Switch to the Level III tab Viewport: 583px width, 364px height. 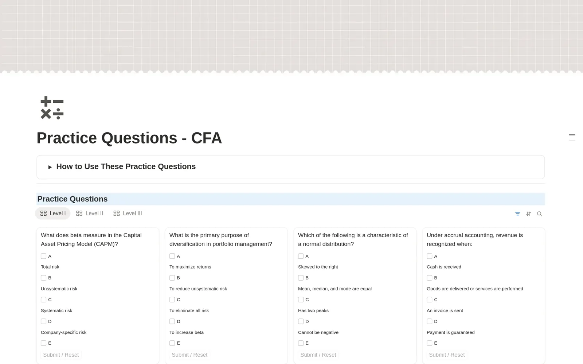tap(128, 214)
